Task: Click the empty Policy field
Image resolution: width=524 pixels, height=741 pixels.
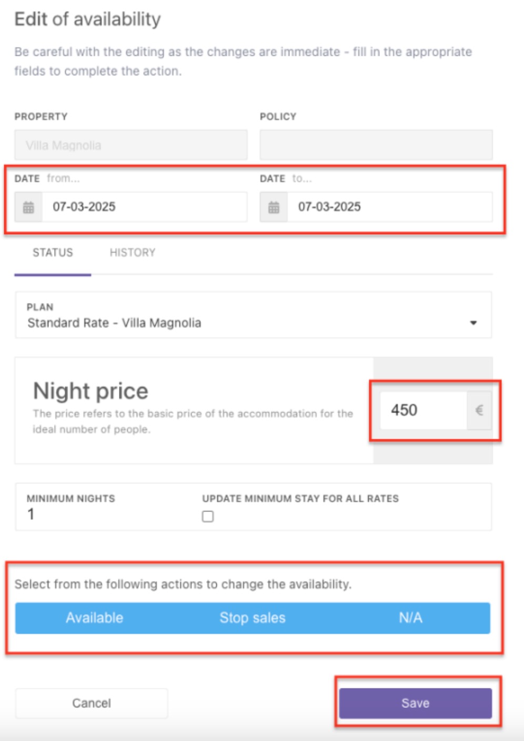Action: click(376, 145)
